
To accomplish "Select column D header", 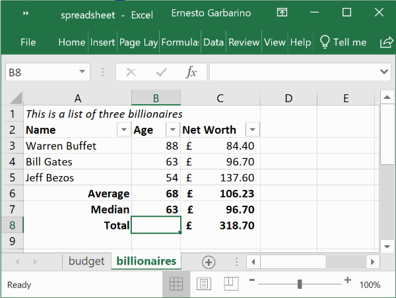I will (288, 98).
